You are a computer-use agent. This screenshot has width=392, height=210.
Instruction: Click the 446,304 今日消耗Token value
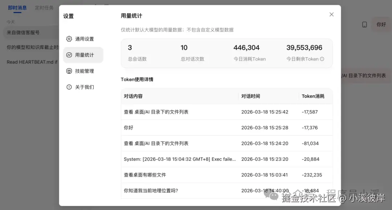point(246,48)
